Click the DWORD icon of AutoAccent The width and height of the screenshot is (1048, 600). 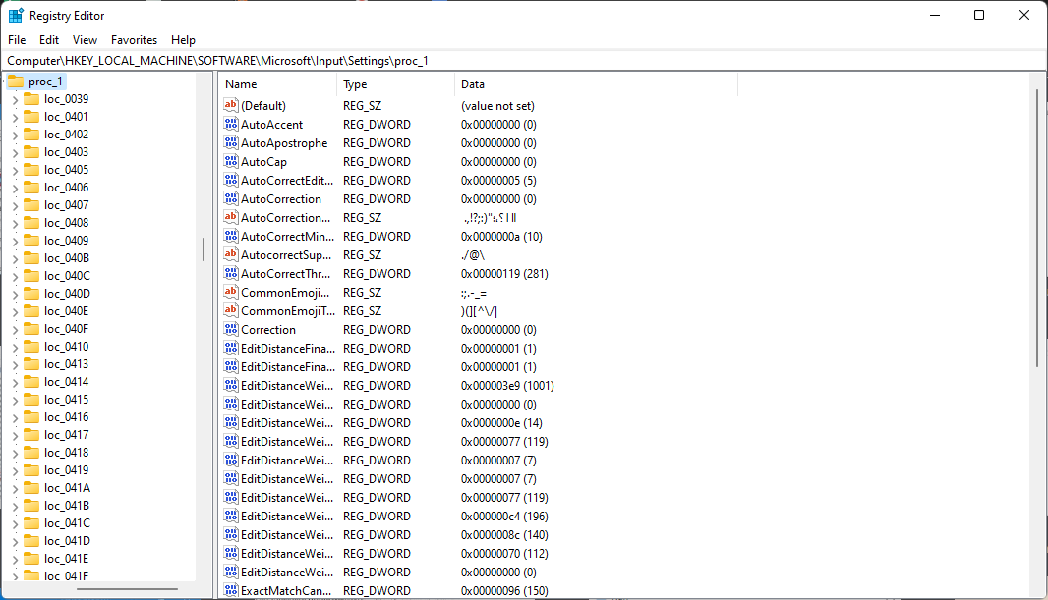tap(231, 124)
